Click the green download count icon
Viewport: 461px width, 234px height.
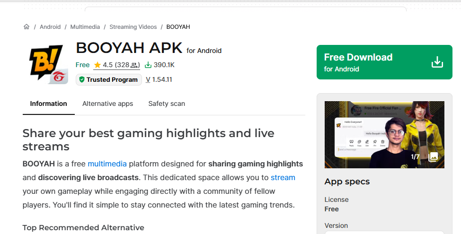tap(148, 65)
